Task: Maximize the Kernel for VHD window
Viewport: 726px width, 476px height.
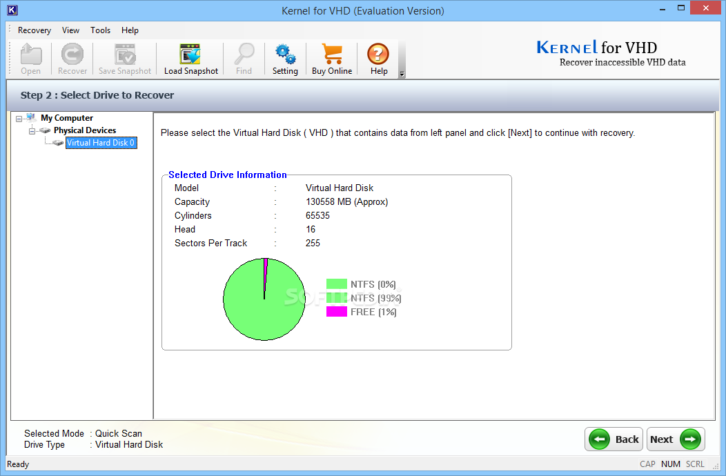Action: [680, 8]
